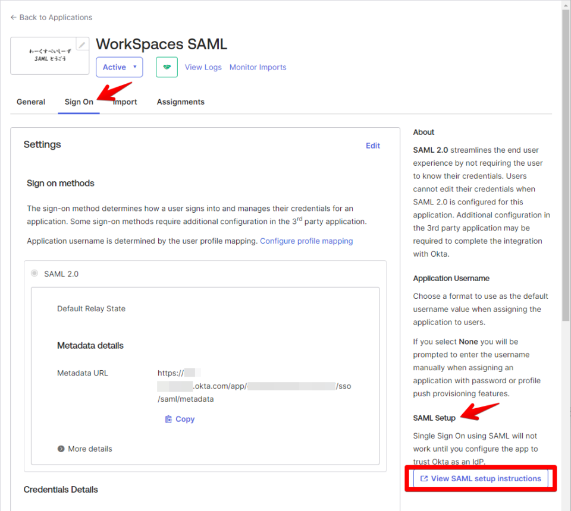Viewport: 571px width, 511px height.
Task: Switch to the Assignments tab
Action: click(180, 102)
